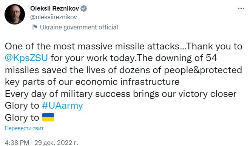
Task: Click Glory to text before #UAarmy
Action: pos(22,106)
